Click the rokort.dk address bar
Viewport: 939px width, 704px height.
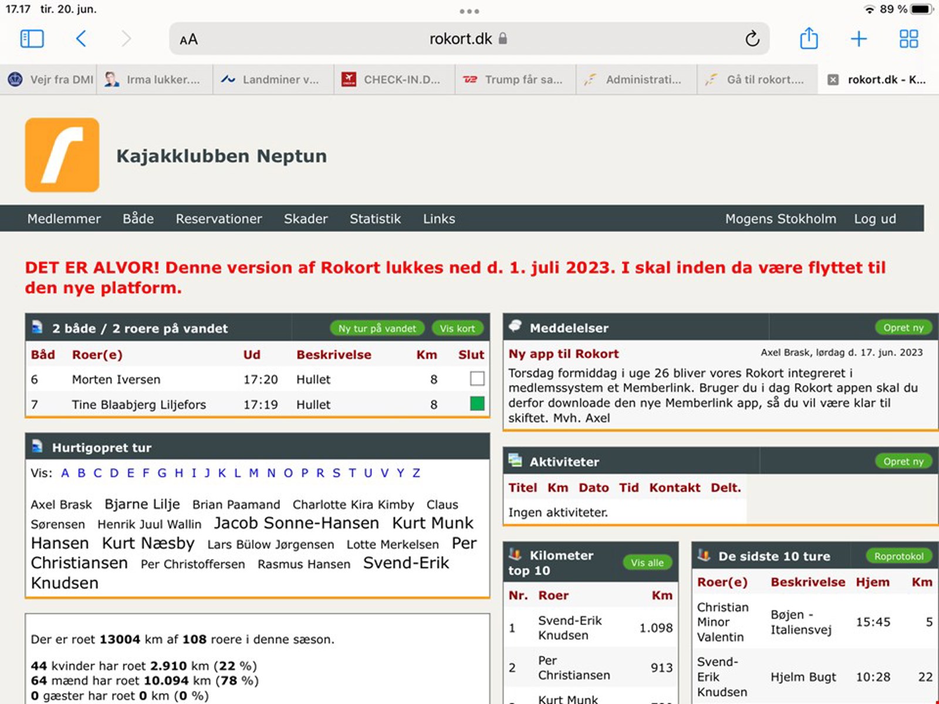(469, 39)
